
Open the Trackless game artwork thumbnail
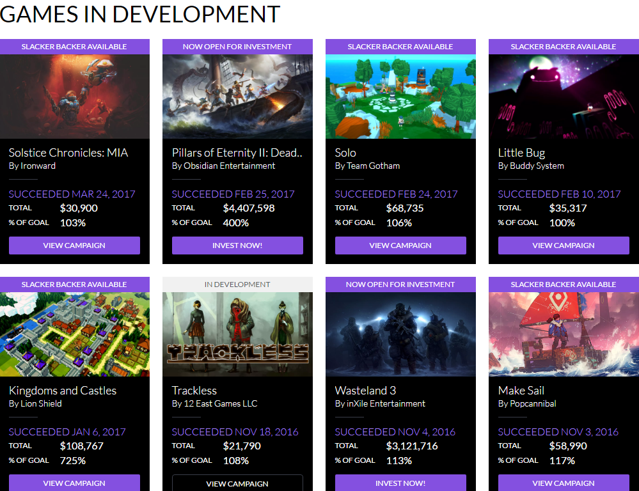[x=237, y=334]
